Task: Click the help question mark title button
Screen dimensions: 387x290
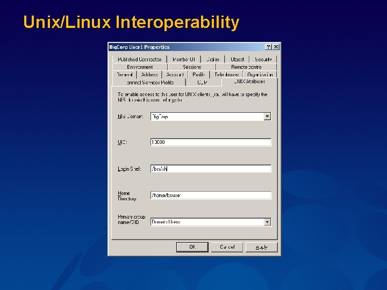Action: click(x=268, y=47)
